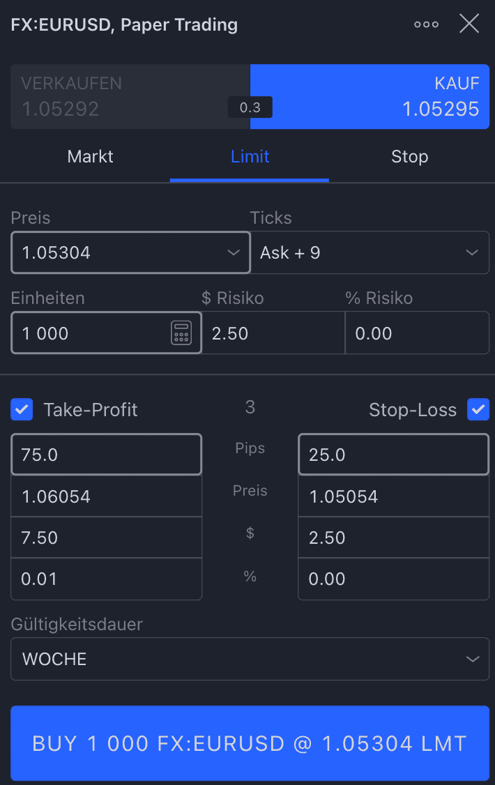Disable the Stop-Loss checkbox
The image size is (495, 785).
click(x=478, y=410)
